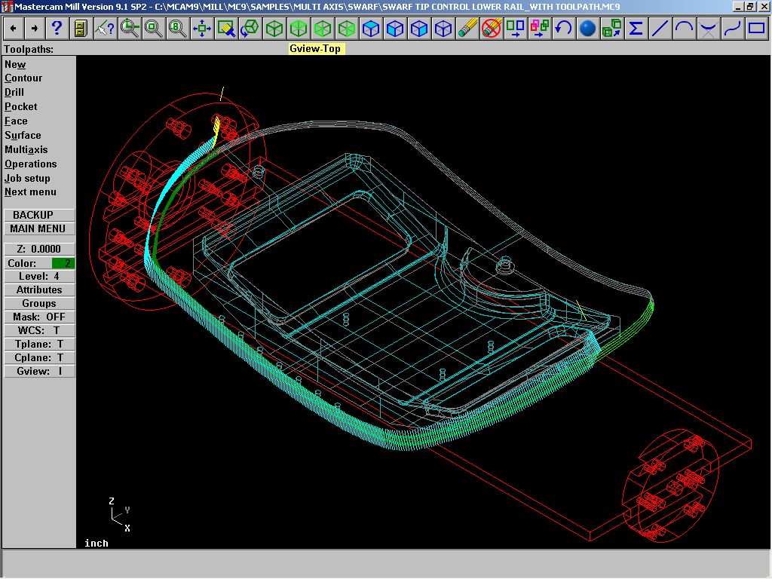Fit geometry to screen with four-arrows icon
The width and height of the screenshot is (772, 579).
[x=201, y=29]
